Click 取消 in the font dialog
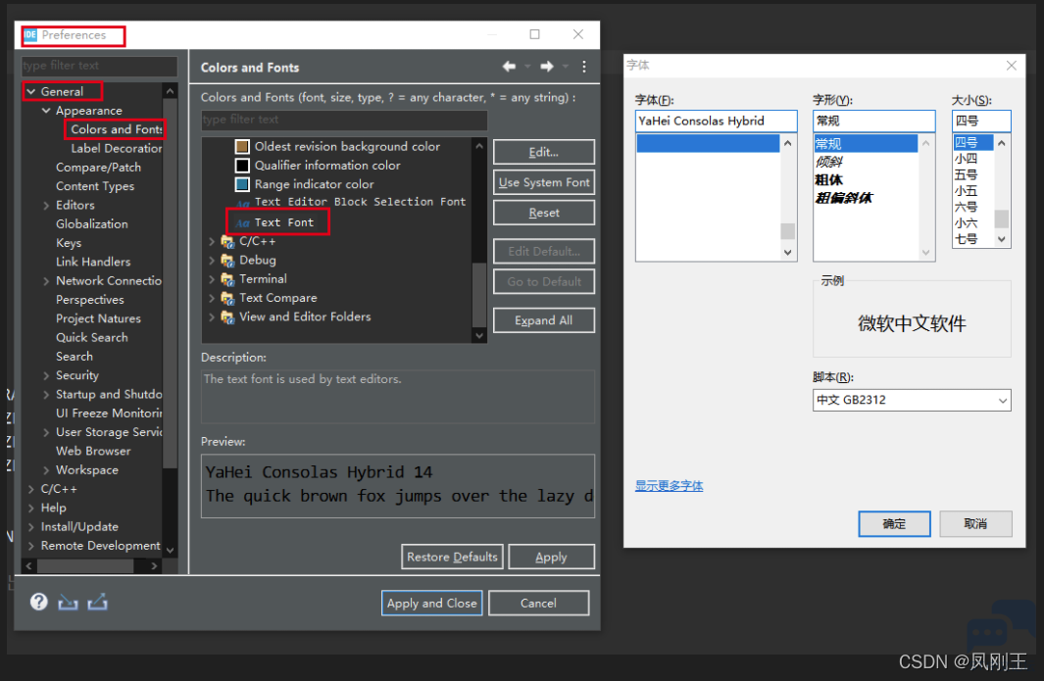Viewport: 1044px width, 681px height. (975, 524)
